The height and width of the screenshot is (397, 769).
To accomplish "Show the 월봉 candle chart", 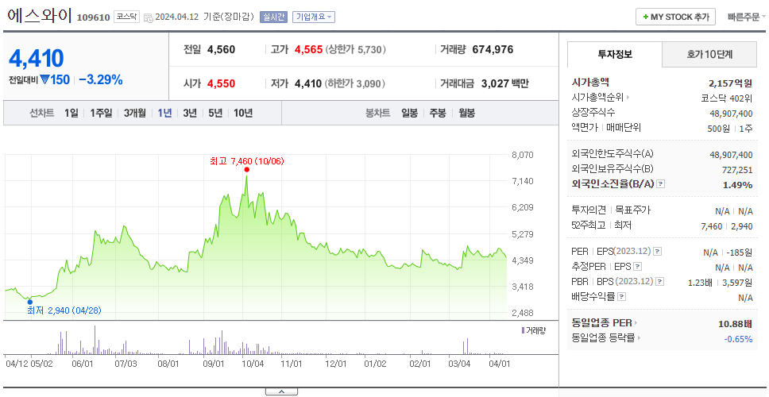I will (467, 114).
